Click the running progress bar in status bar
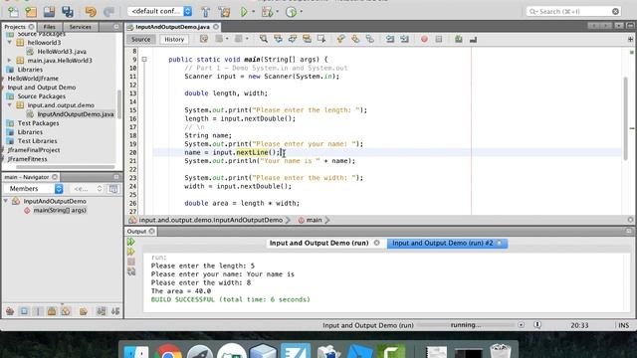 tap(466, 325)
